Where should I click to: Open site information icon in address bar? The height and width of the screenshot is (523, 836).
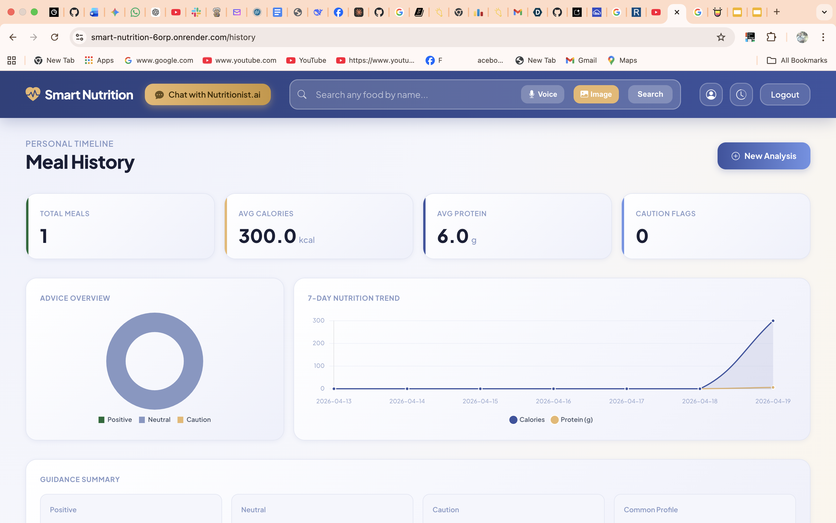click(x=80, y=37)
